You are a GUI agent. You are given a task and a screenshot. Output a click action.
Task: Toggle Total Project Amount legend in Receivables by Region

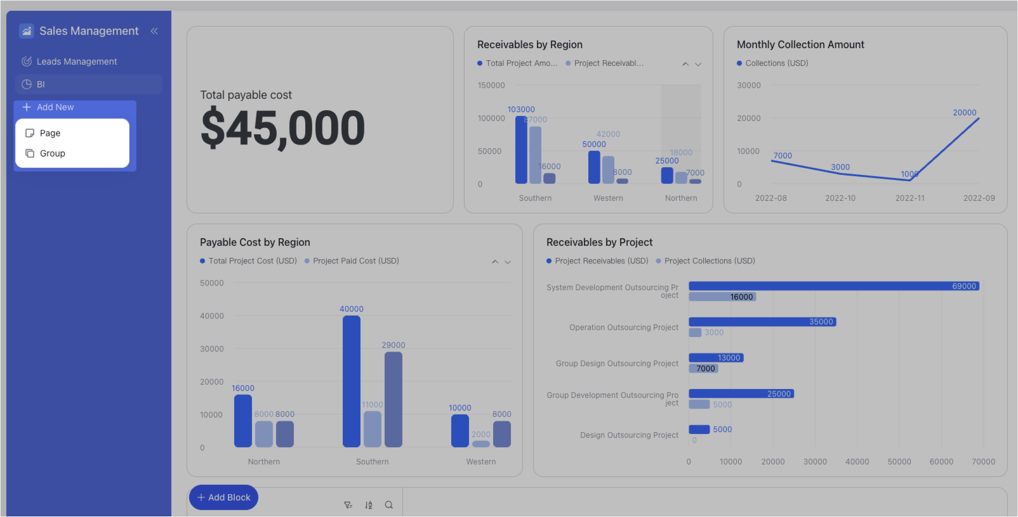[x=517, y=63]
